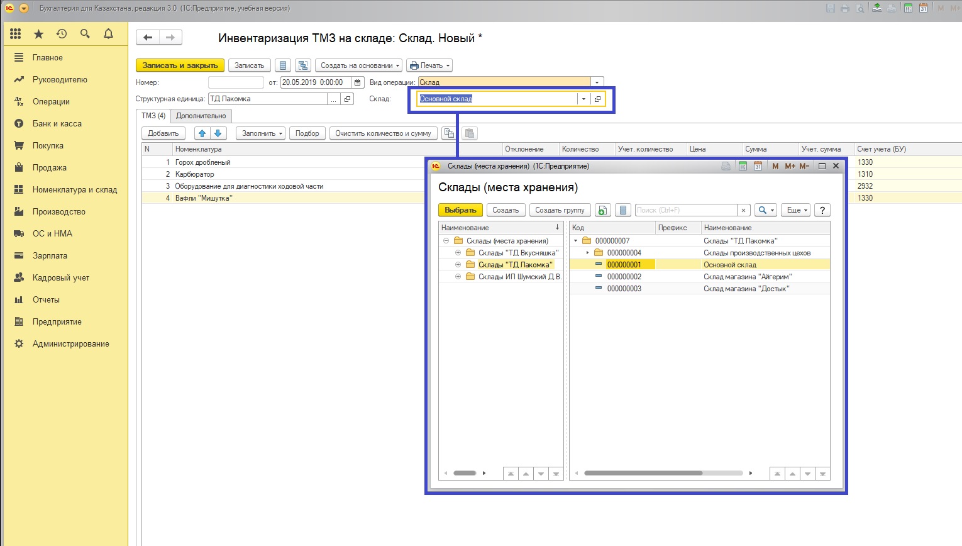Click the Добавить button

163,133
